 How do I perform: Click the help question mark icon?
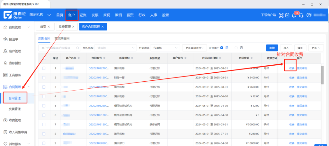[x=309, y=15]
